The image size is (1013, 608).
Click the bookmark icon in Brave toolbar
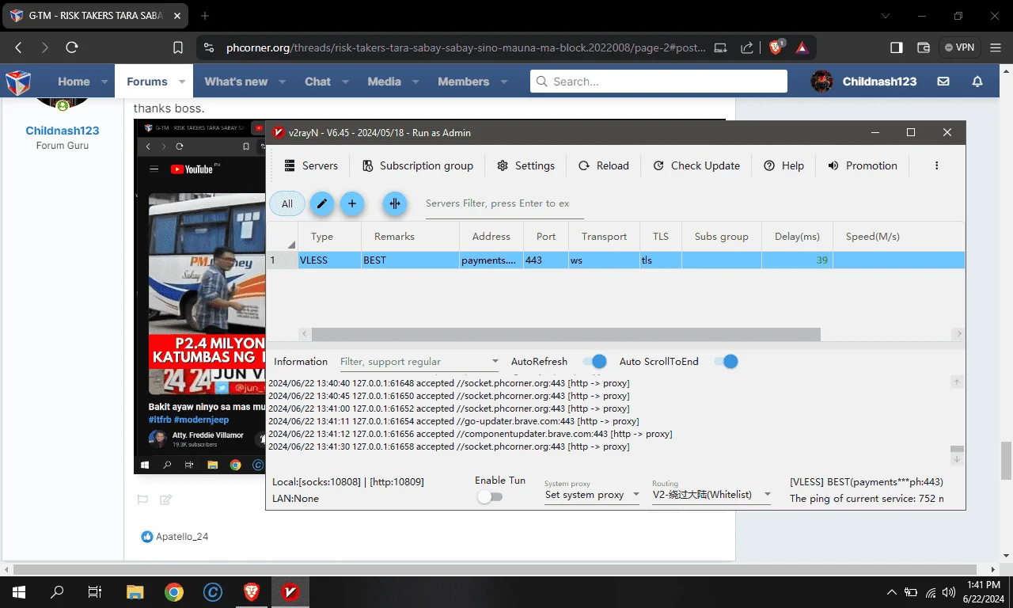(x=178, y=47)
